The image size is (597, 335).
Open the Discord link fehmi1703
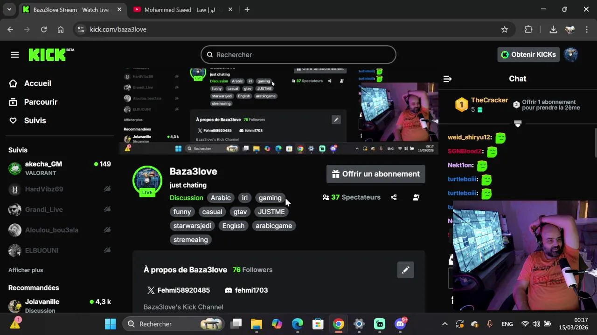coord(246,290)
